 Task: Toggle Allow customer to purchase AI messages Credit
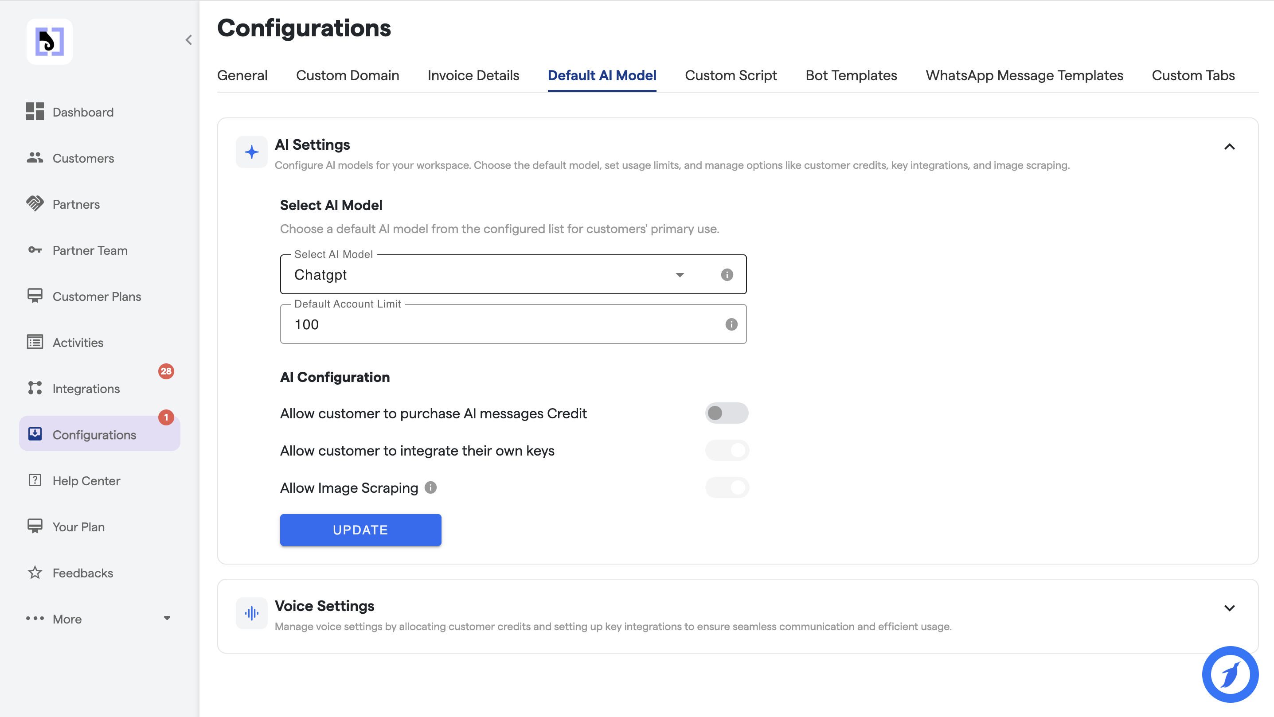726,413
